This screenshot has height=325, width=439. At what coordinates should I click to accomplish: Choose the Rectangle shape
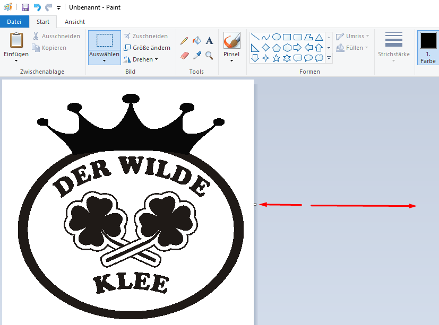(x=287, y=37)
